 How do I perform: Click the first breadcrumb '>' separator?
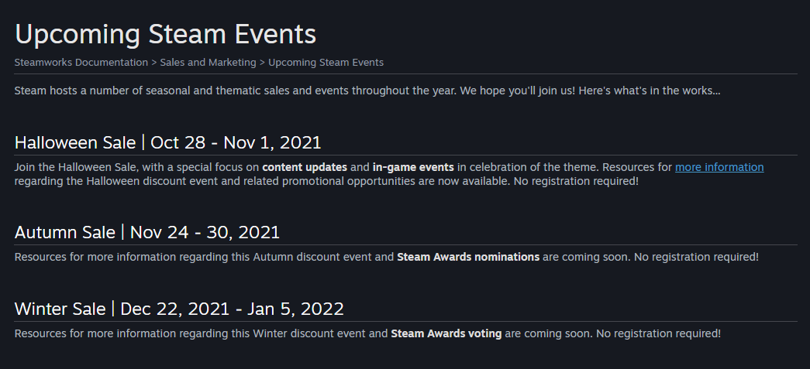[x=154, y=63]
